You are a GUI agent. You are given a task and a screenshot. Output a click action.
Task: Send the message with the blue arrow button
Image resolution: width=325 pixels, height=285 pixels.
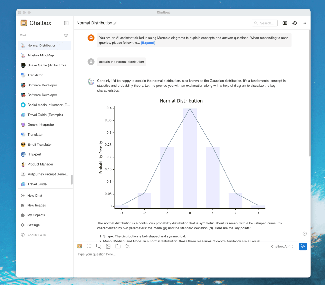(303, 246)
